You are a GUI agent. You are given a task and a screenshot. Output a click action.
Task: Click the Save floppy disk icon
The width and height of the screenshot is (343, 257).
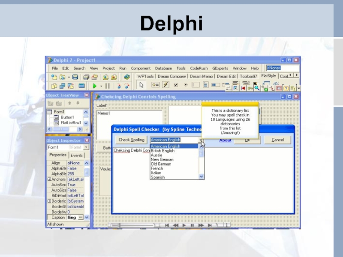[x=75, y=77]
